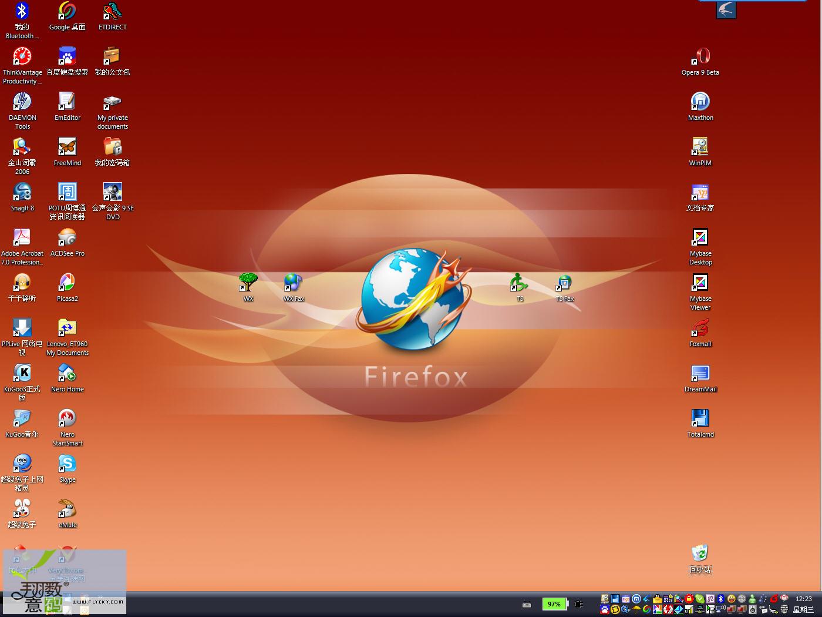The width and height of the screenshot is (822, 617).
Task: Launch Foxmail desktop shortcut
Action: [x=700, y=333]
